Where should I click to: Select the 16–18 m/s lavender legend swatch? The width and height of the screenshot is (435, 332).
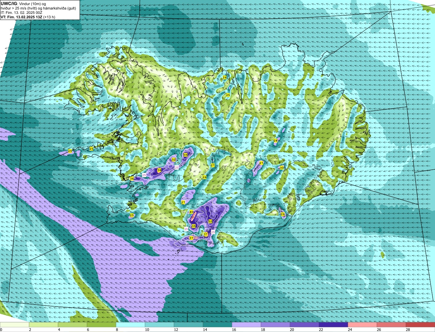coord(246,325)
